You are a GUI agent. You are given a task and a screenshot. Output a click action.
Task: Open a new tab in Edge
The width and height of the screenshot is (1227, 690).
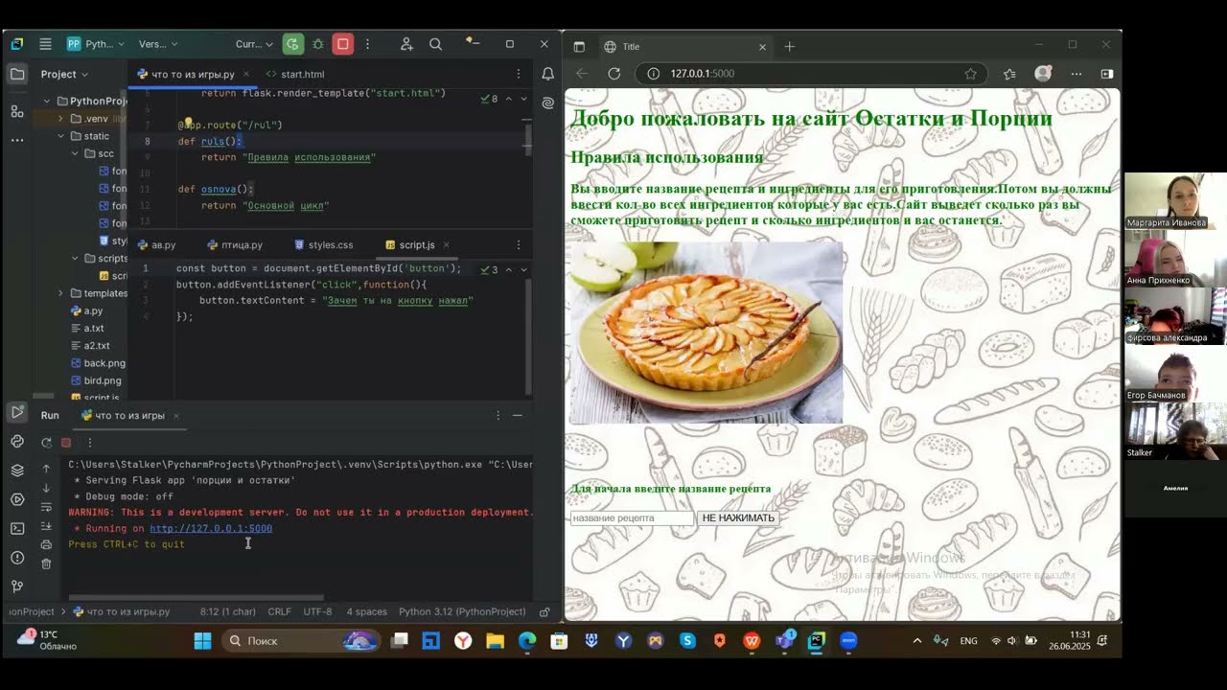[x=790, y=46]
